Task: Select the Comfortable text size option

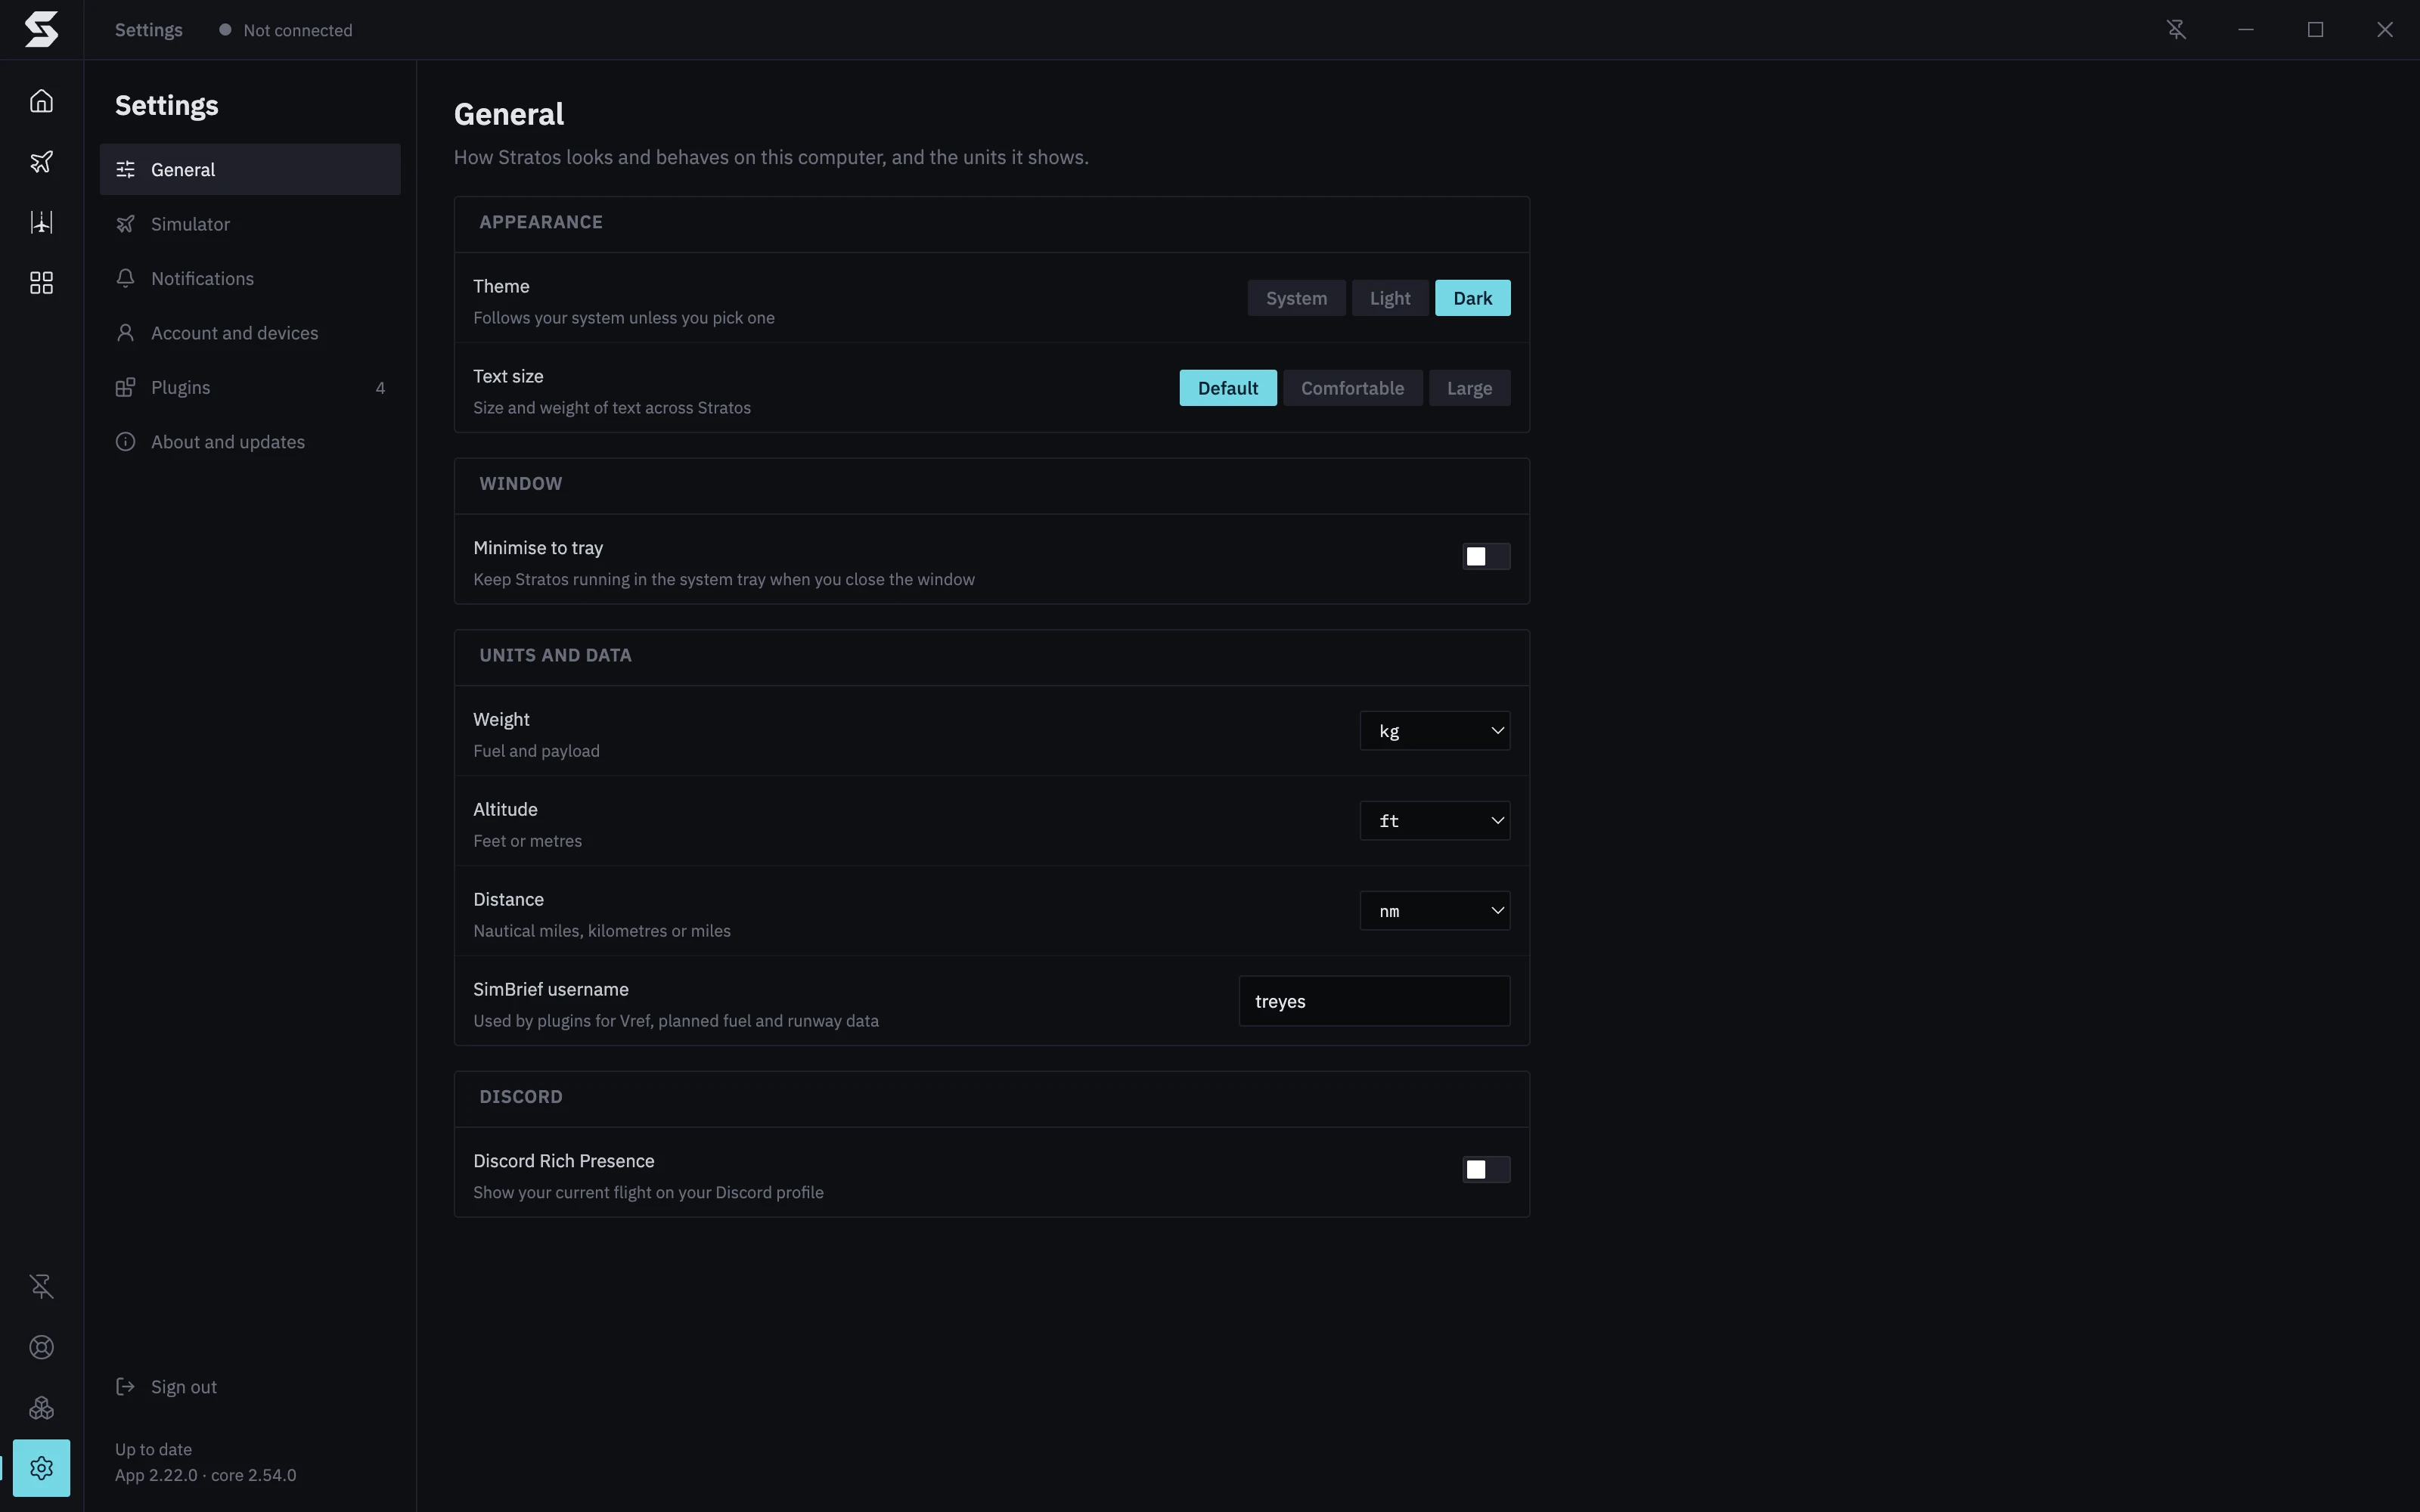Action: point(1352,388)
